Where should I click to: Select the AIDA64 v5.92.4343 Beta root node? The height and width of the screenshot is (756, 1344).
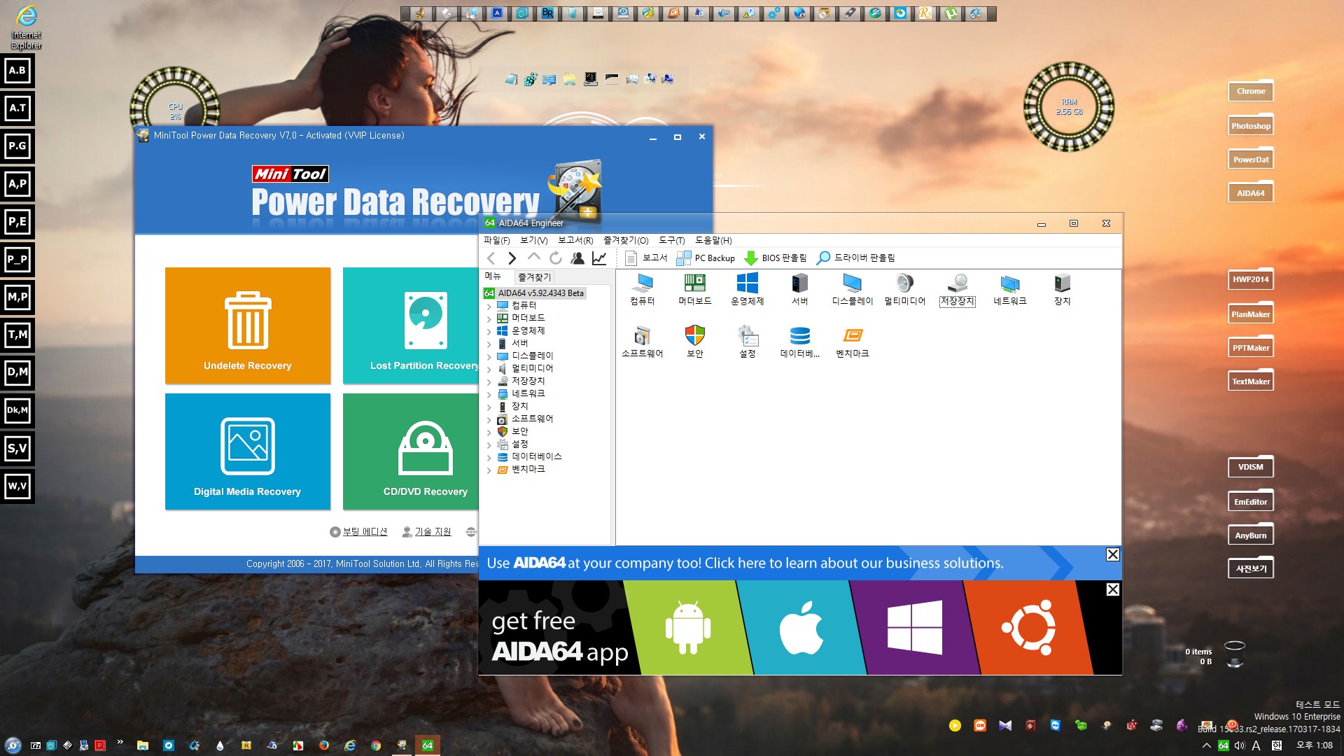pyautogui.click(x=535, y=293)
